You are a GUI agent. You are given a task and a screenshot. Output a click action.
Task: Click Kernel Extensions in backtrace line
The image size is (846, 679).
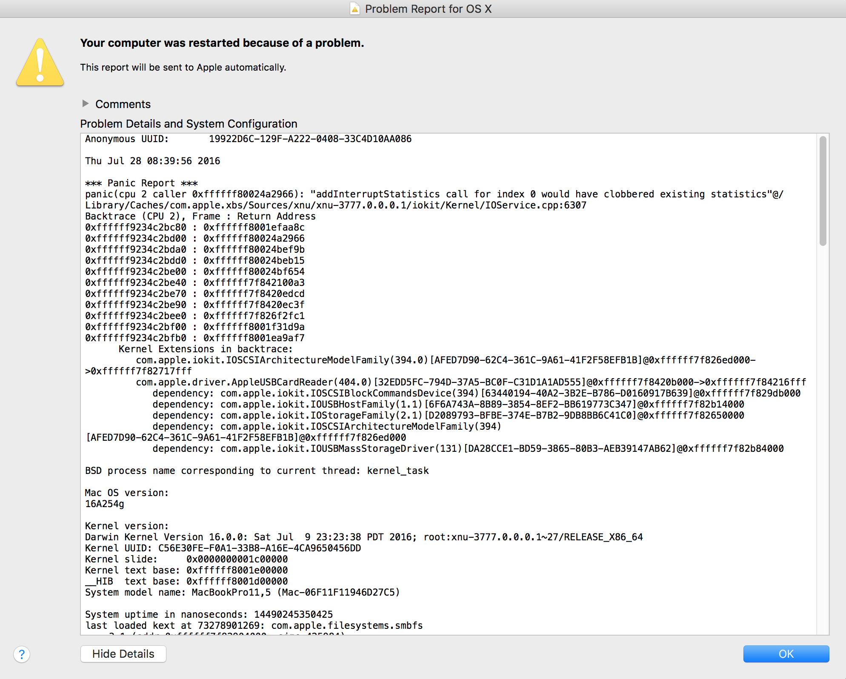pyautogui.click(x=206, y=349)
